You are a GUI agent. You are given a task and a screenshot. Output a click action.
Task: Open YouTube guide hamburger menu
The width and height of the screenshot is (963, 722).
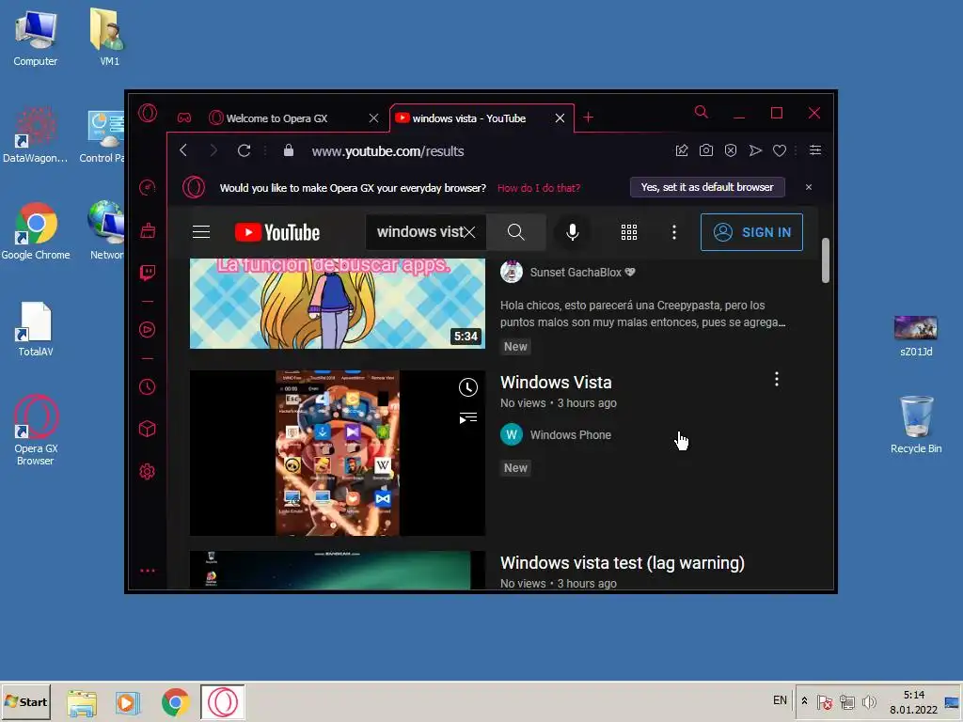(201, 232)
